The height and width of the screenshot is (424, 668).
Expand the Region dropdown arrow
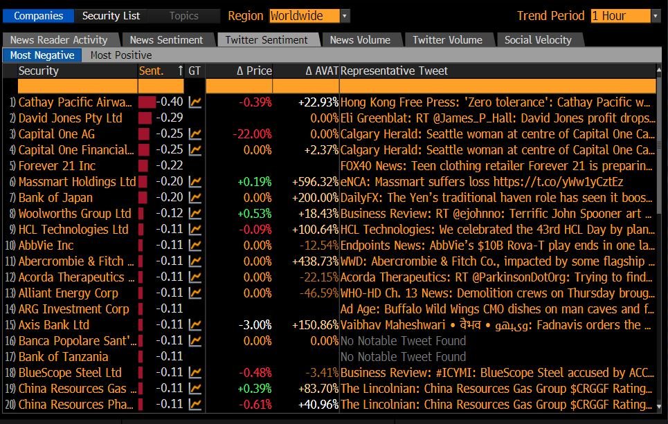(x=345, y=16)
